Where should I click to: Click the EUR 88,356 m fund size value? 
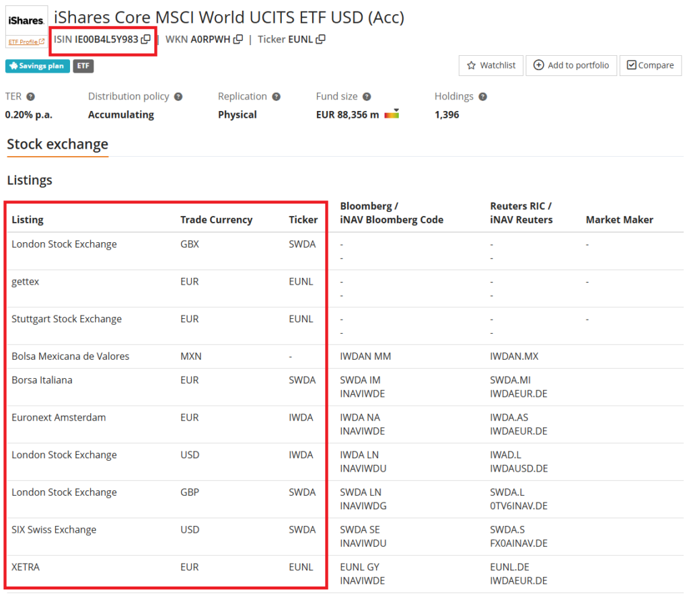pyautogui.click(x=347, y=114)
